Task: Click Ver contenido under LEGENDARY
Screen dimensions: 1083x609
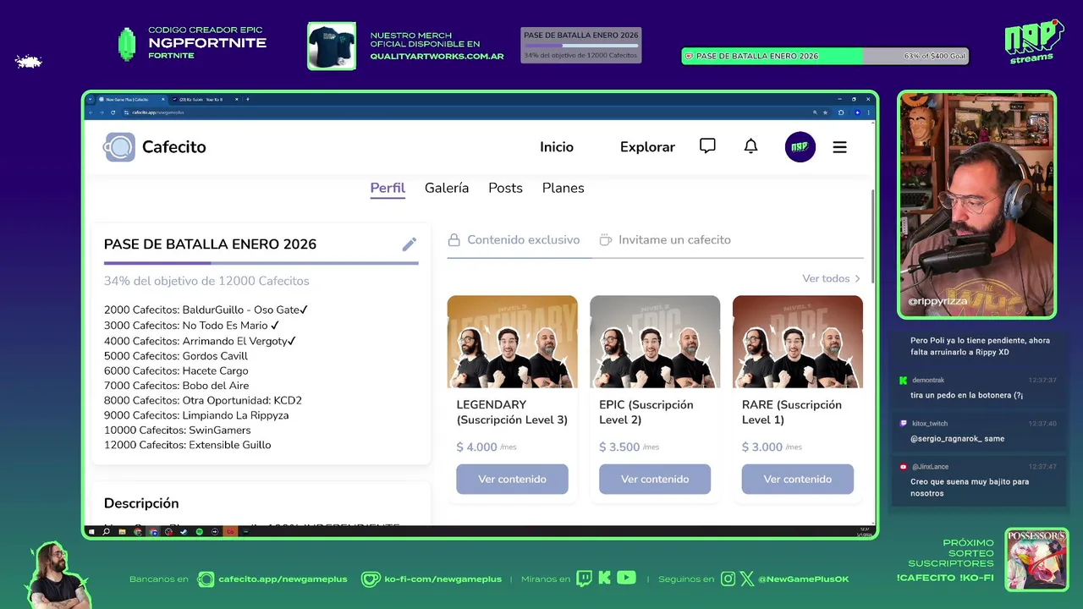Action: click(x=512, y=479)
